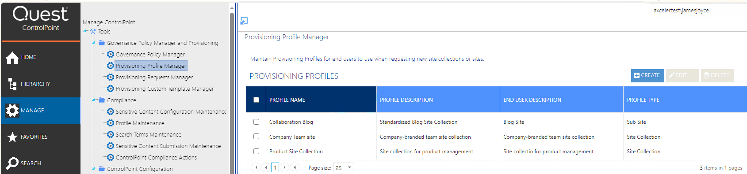
Task: Open the HOME navigation item
Action: tap(41, 57)
